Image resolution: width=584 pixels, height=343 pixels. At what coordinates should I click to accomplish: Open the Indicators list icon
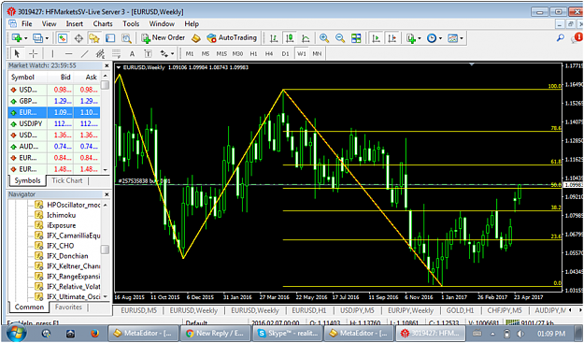tap(411, 38)
